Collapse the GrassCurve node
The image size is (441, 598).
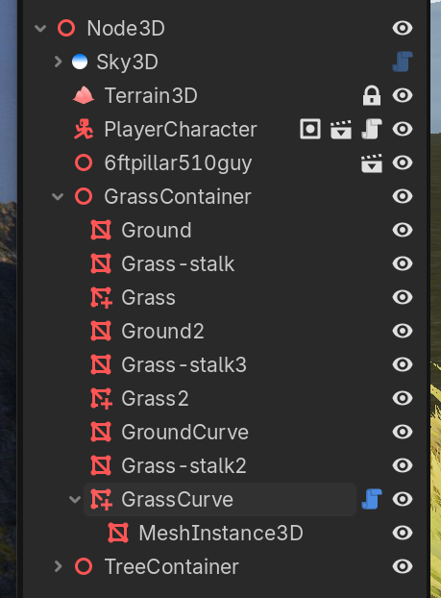[75, 499]
